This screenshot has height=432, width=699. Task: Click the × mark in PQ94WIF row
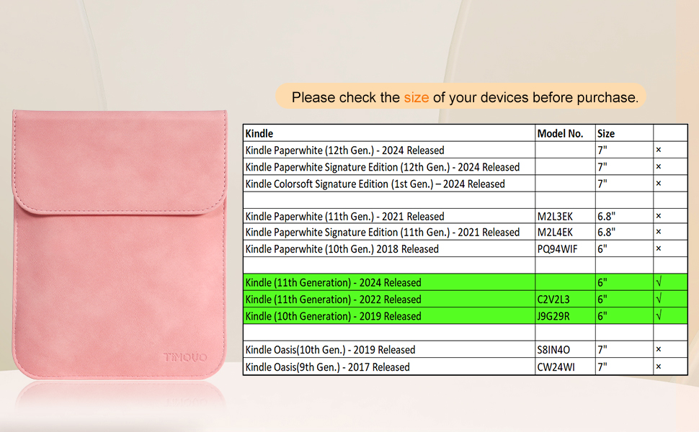click(659, 248)
